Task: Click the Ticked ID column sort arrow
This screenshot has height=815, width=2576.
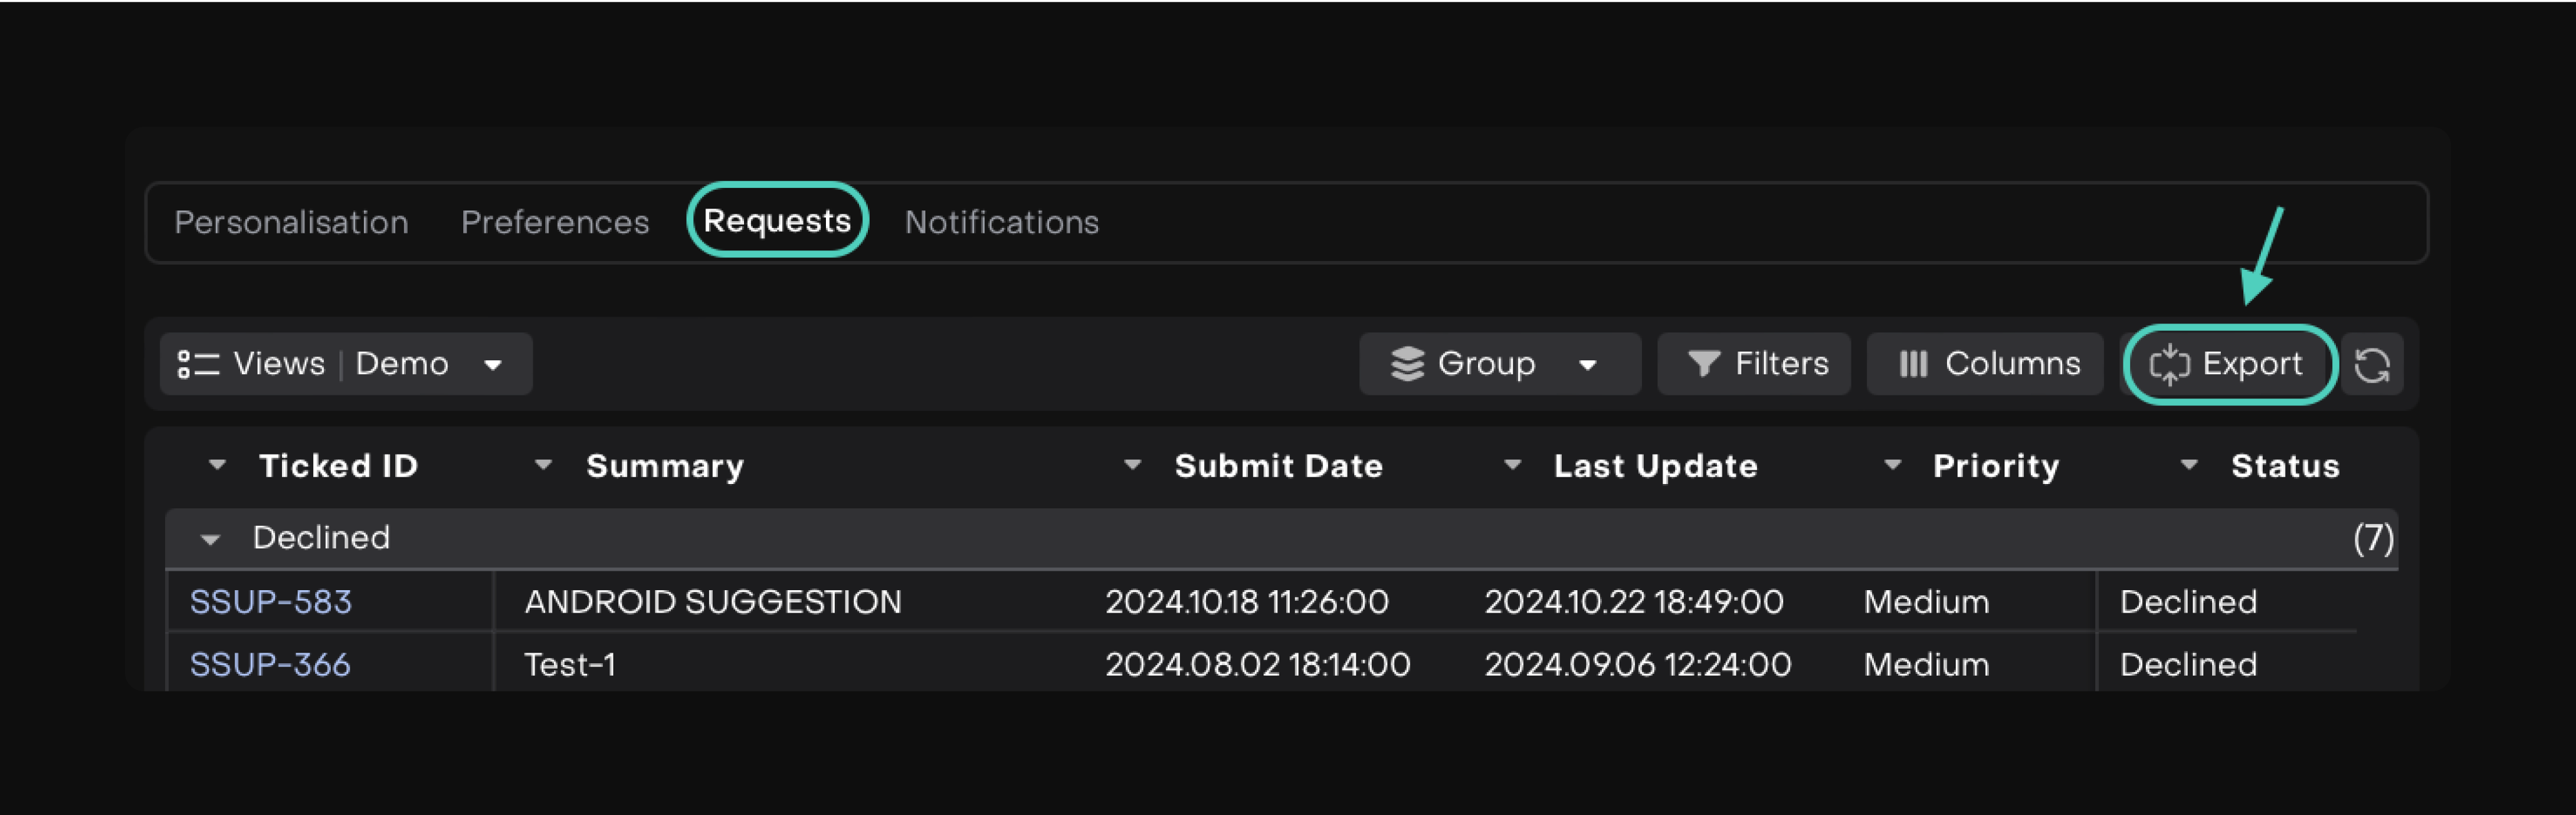Action: point(217,465)
